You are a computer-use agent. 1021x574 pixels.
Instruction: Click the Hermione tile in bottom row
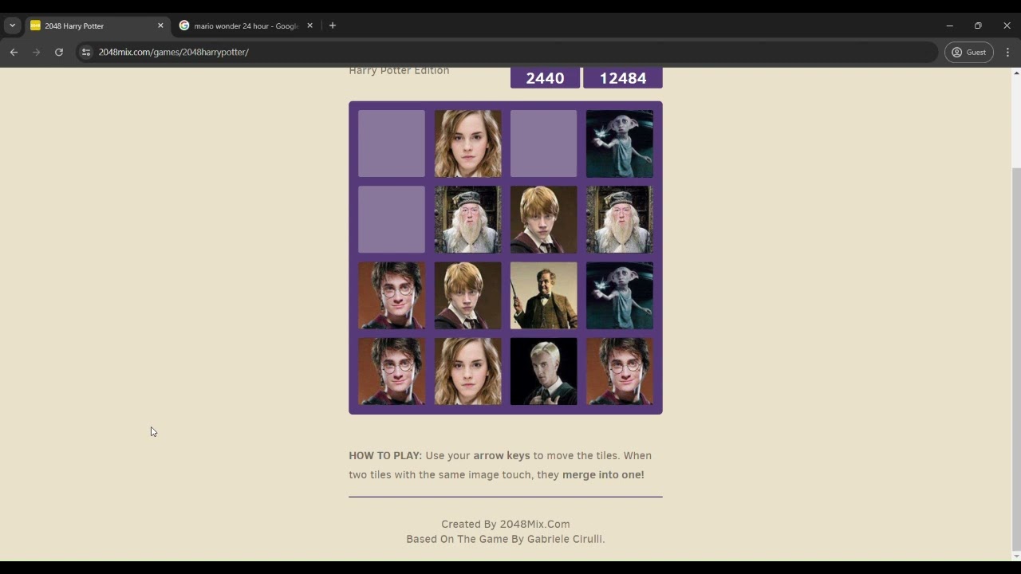[467, 372]
